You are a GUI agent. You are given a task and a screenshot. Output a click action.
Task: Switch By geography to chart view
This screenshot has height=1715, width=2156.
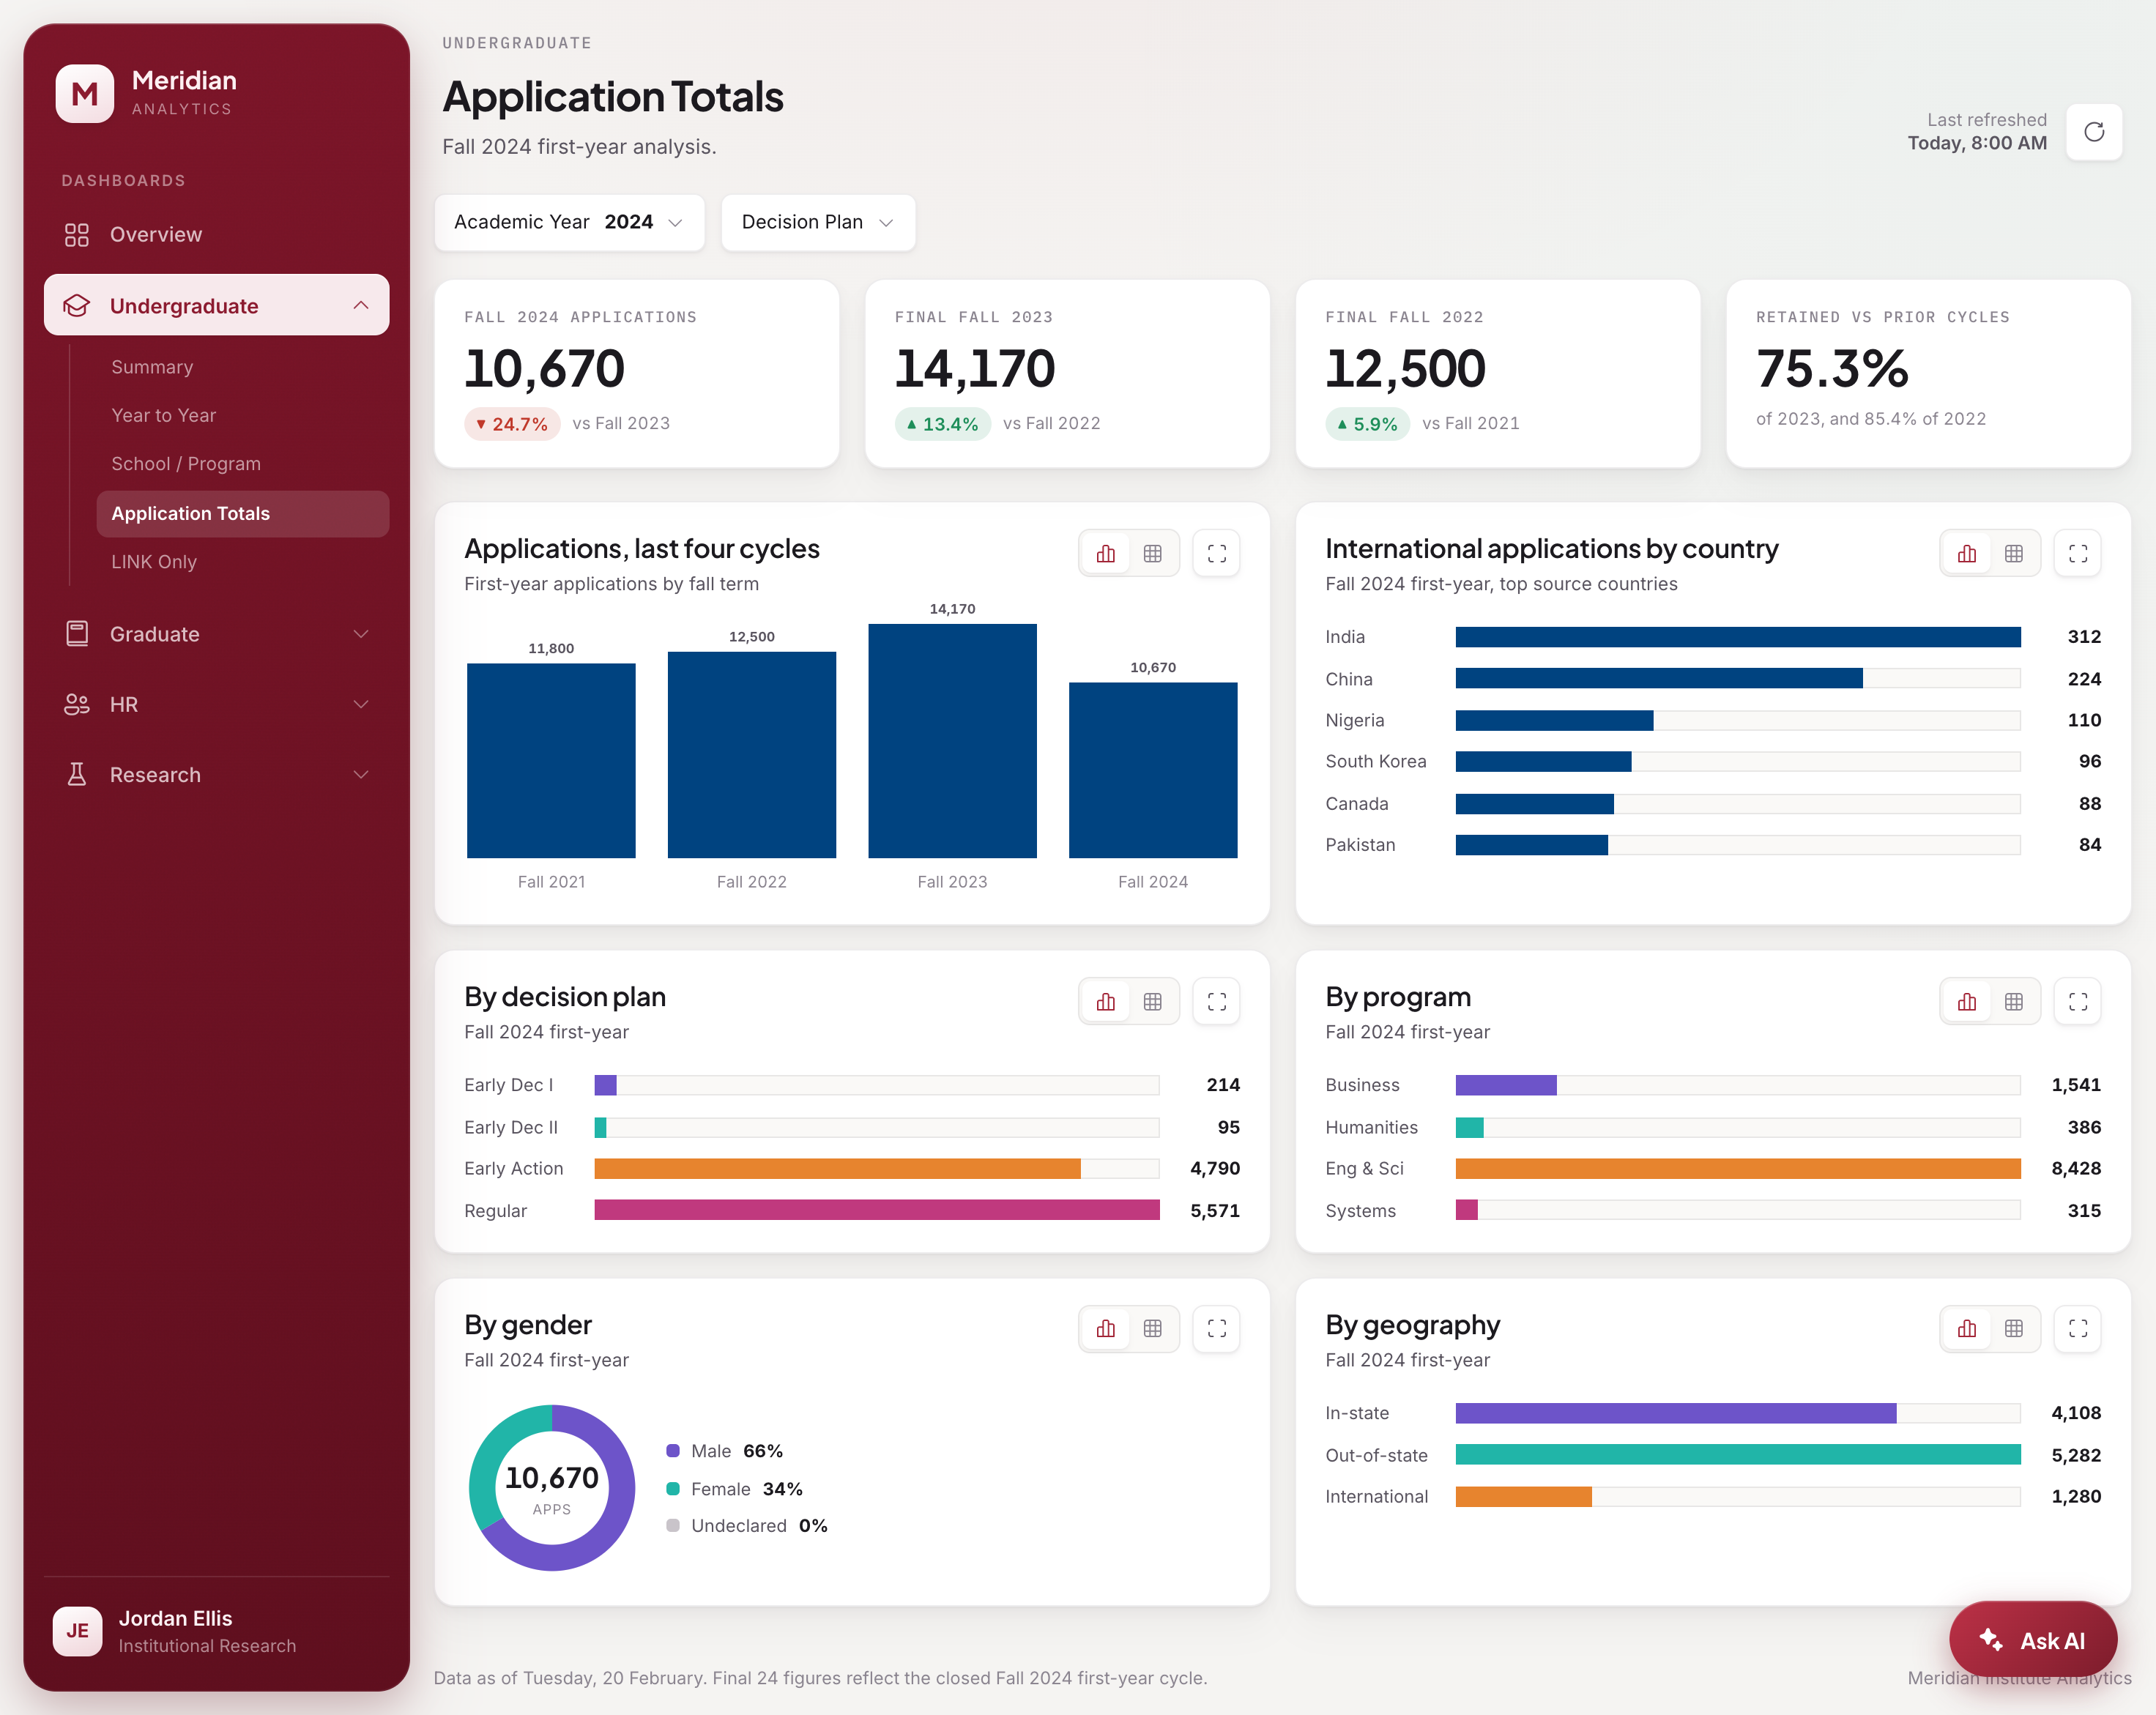[1967, 1329]
